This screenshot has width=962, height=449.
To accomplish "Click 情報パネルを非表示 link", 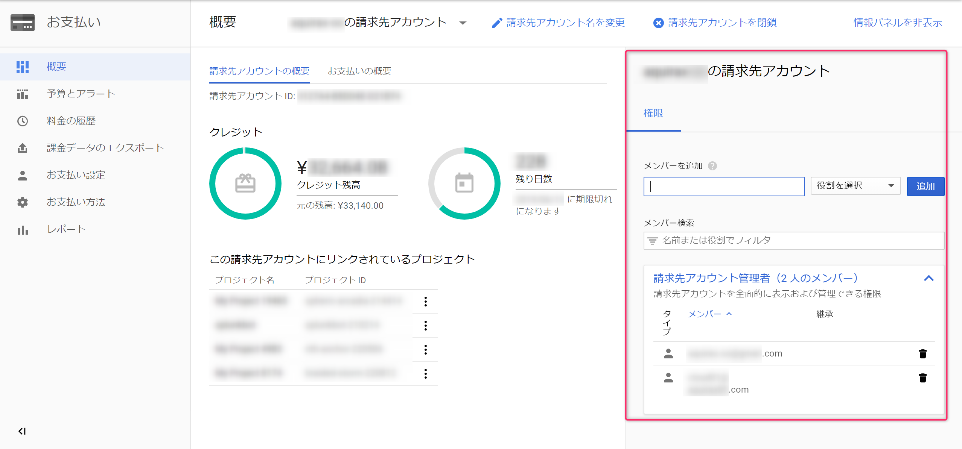I will pyautogui.click(x=898, y=23).
